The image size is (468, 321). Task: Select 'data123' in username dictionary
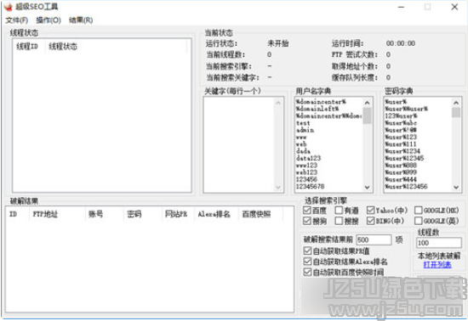pos(308,158)
